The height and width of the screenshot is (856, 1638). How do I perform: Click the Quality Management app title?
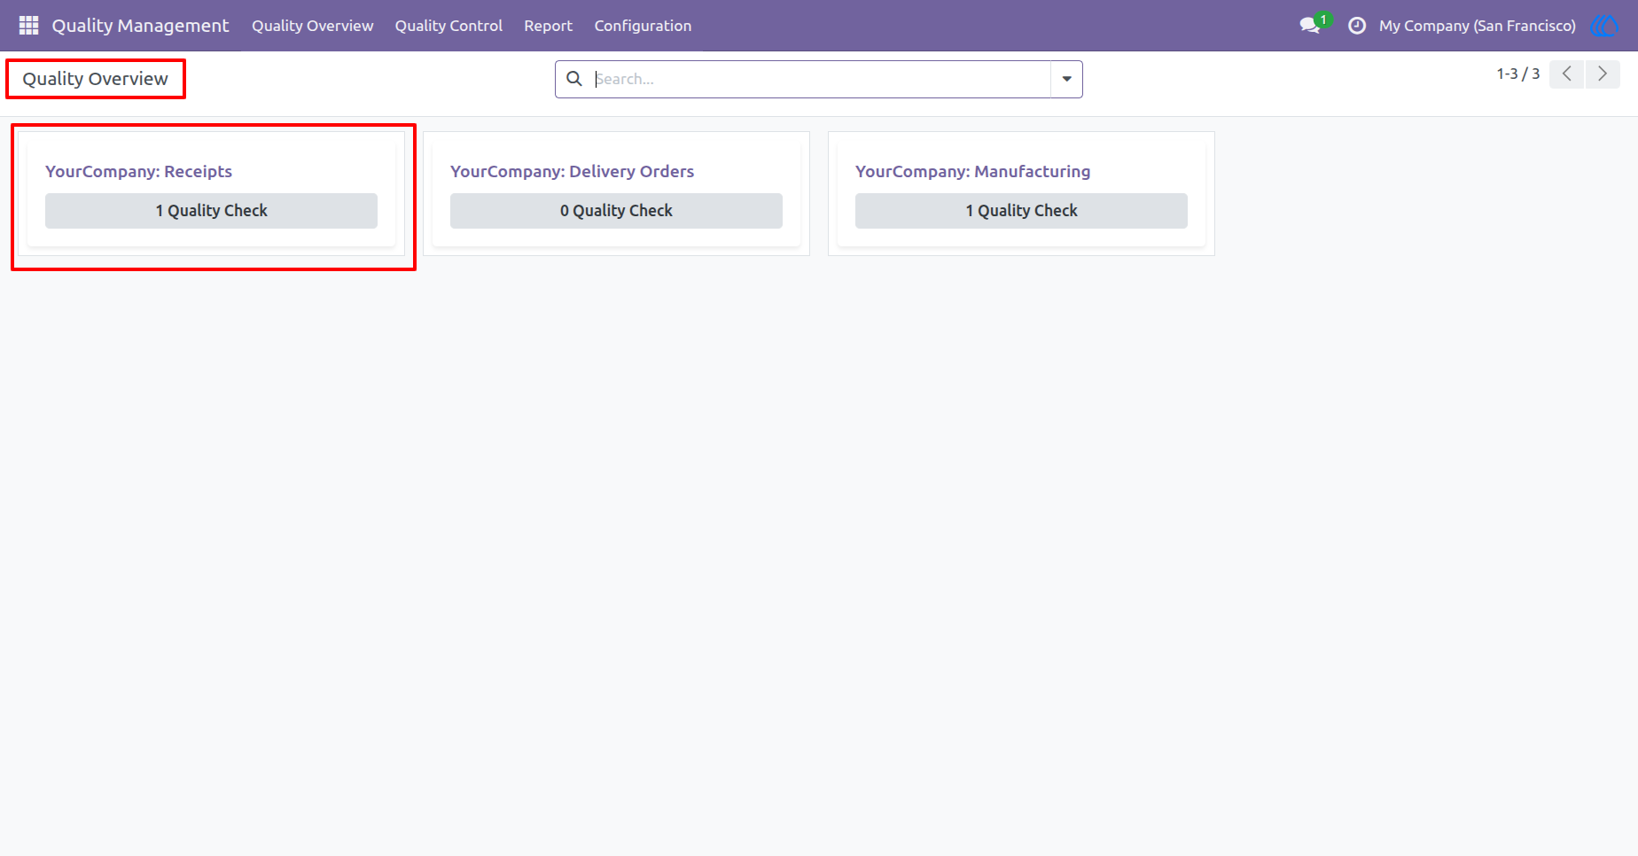point(140,26)
